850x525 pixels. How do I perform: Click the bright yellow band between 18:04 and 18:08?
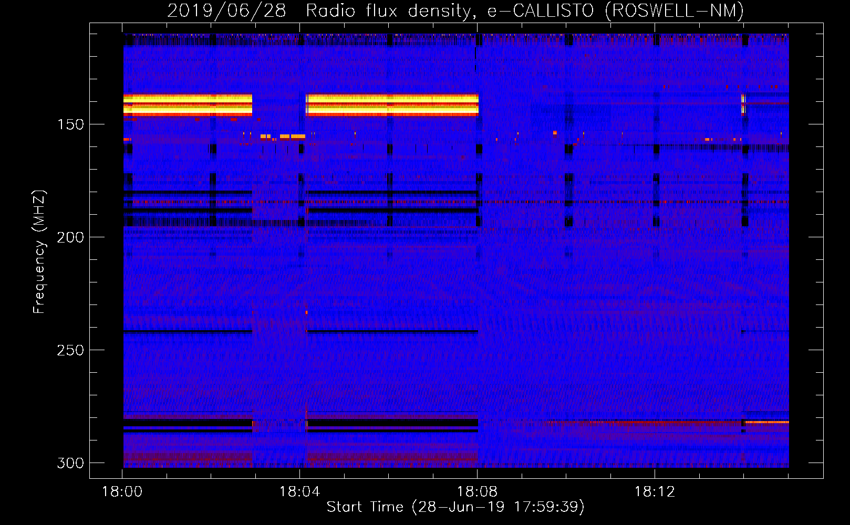[392, 104]
